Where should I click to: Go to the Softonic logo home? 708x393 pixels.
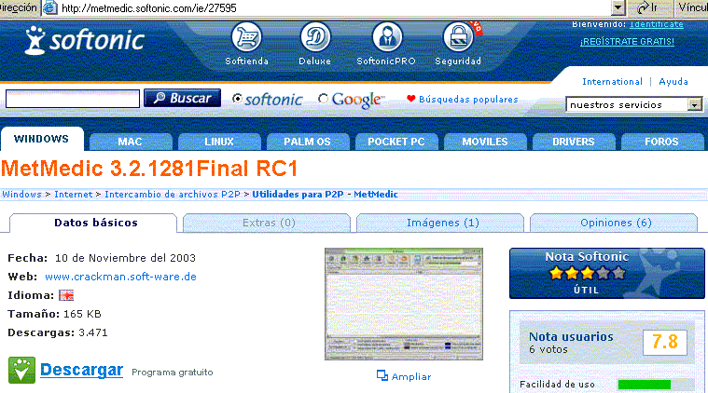point(85,40)
